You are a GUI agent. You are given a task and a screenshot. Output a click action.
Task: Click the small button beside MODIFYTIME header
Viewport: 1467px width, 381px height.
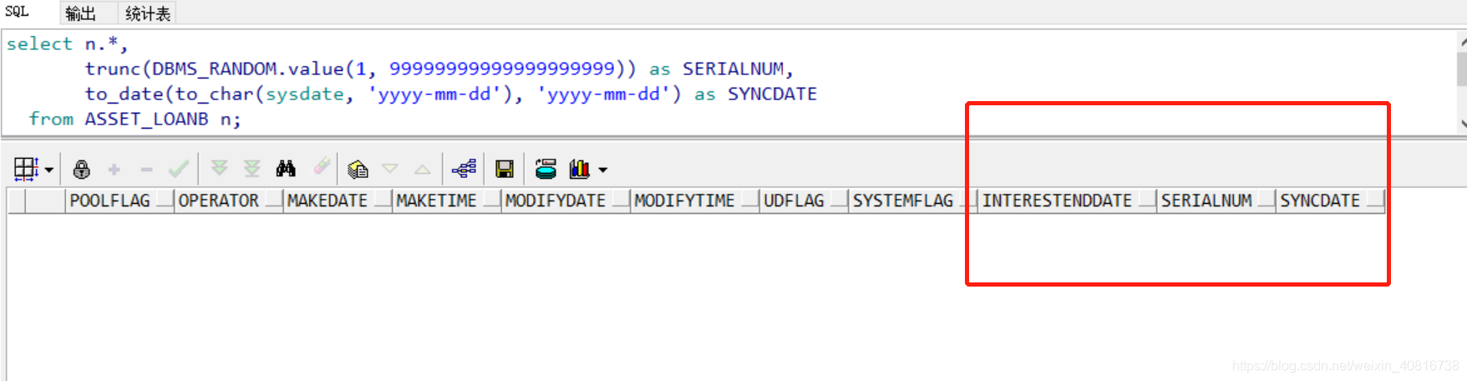point(749,201)
